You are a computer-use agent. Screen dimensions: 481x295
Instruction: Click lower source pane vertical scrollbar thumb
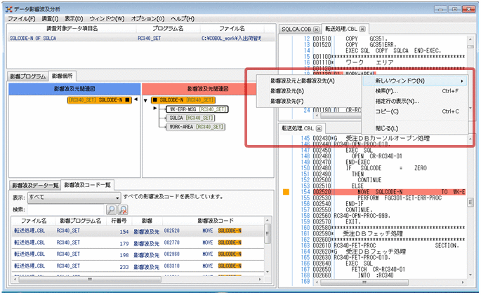[470, 203]
